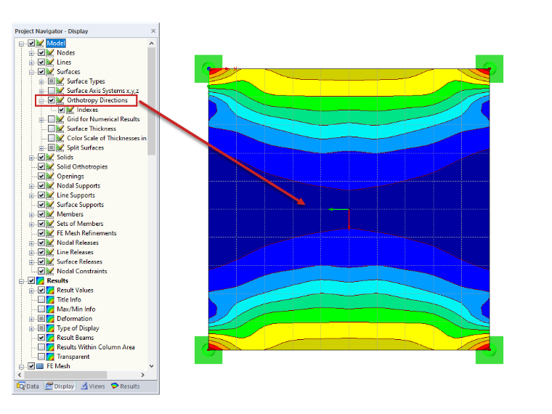Click the navigator scroll up arrow

[151, 44]
